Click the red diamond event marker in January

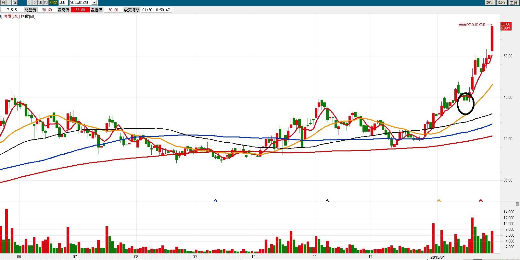click(481, 201)
